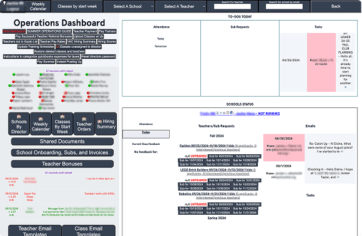This screenshot has width=362, height=236.
Task: Open School Onboarding, Subs, and Invoices
Action: 62,152
